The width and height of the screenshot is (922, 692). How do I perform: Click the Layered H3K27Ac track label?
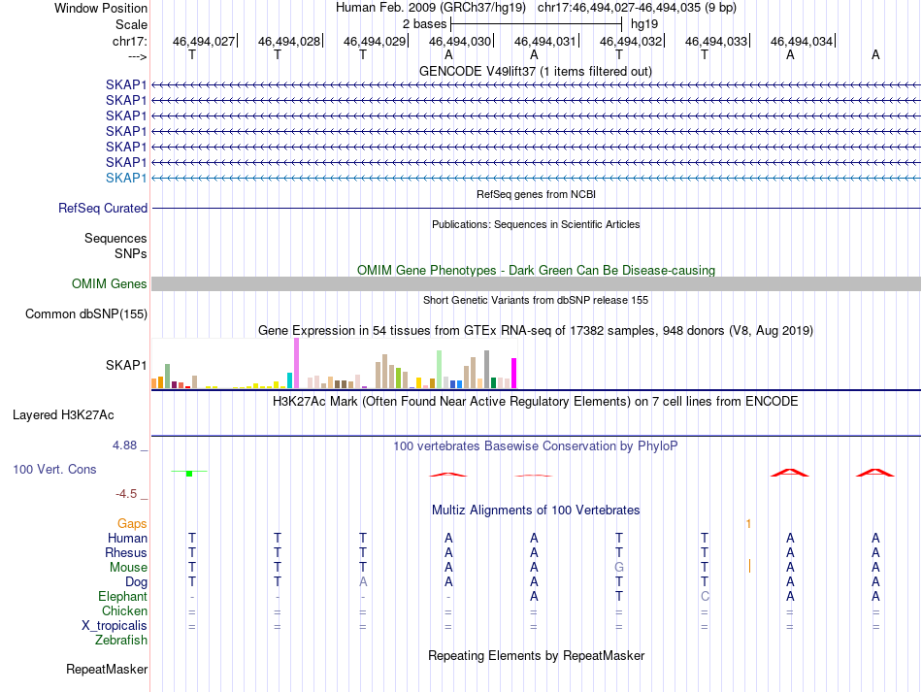coord(63,415)
